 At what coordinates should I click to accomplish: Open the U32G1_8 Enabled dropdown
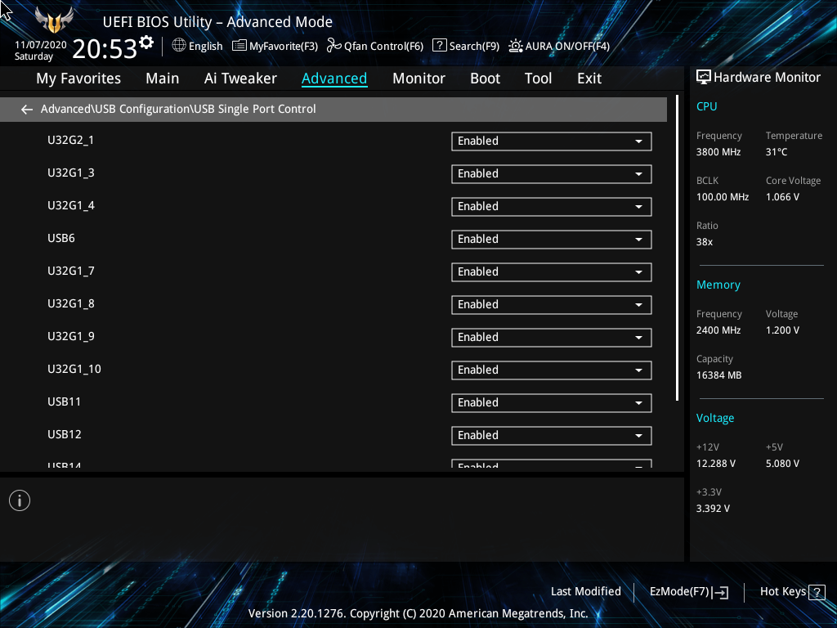(552, 304)
